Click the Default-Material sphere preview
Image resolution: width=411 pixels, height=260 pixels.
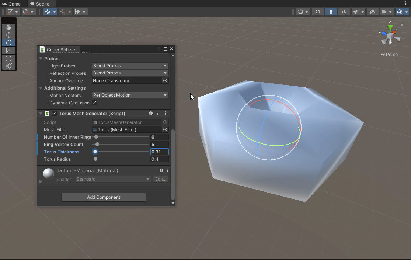tap(49, 173)
